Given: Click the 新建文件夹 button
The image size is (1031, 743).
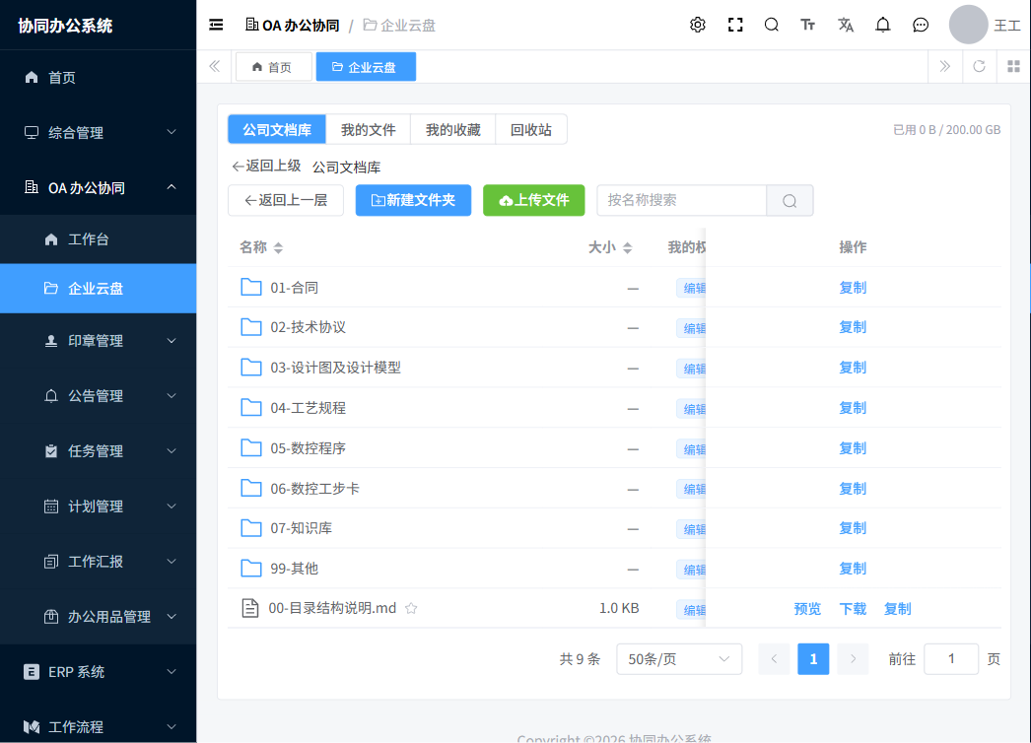Looking at the screenshot, I should 414,201.
